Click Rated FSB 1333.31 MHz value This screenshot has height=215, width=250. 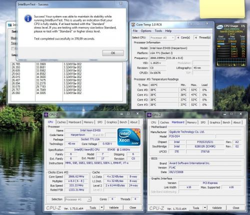[76, 190]
